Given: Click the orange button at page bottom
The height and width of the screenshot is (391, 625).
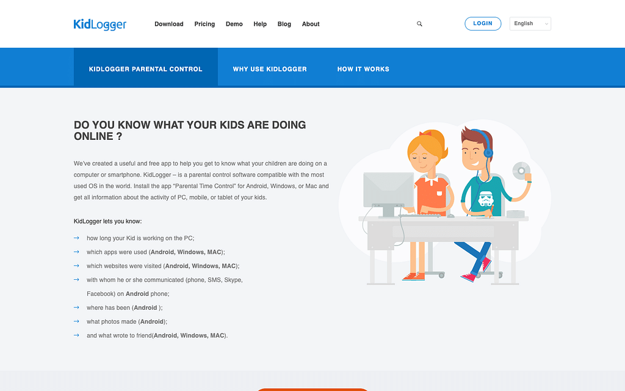Looking at the screenshot, I should pos(312,389).
